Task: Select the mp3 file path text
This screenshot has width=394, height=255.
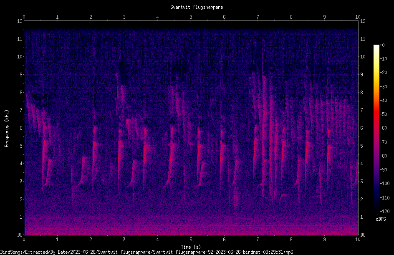Action: (x=146, y=252)
